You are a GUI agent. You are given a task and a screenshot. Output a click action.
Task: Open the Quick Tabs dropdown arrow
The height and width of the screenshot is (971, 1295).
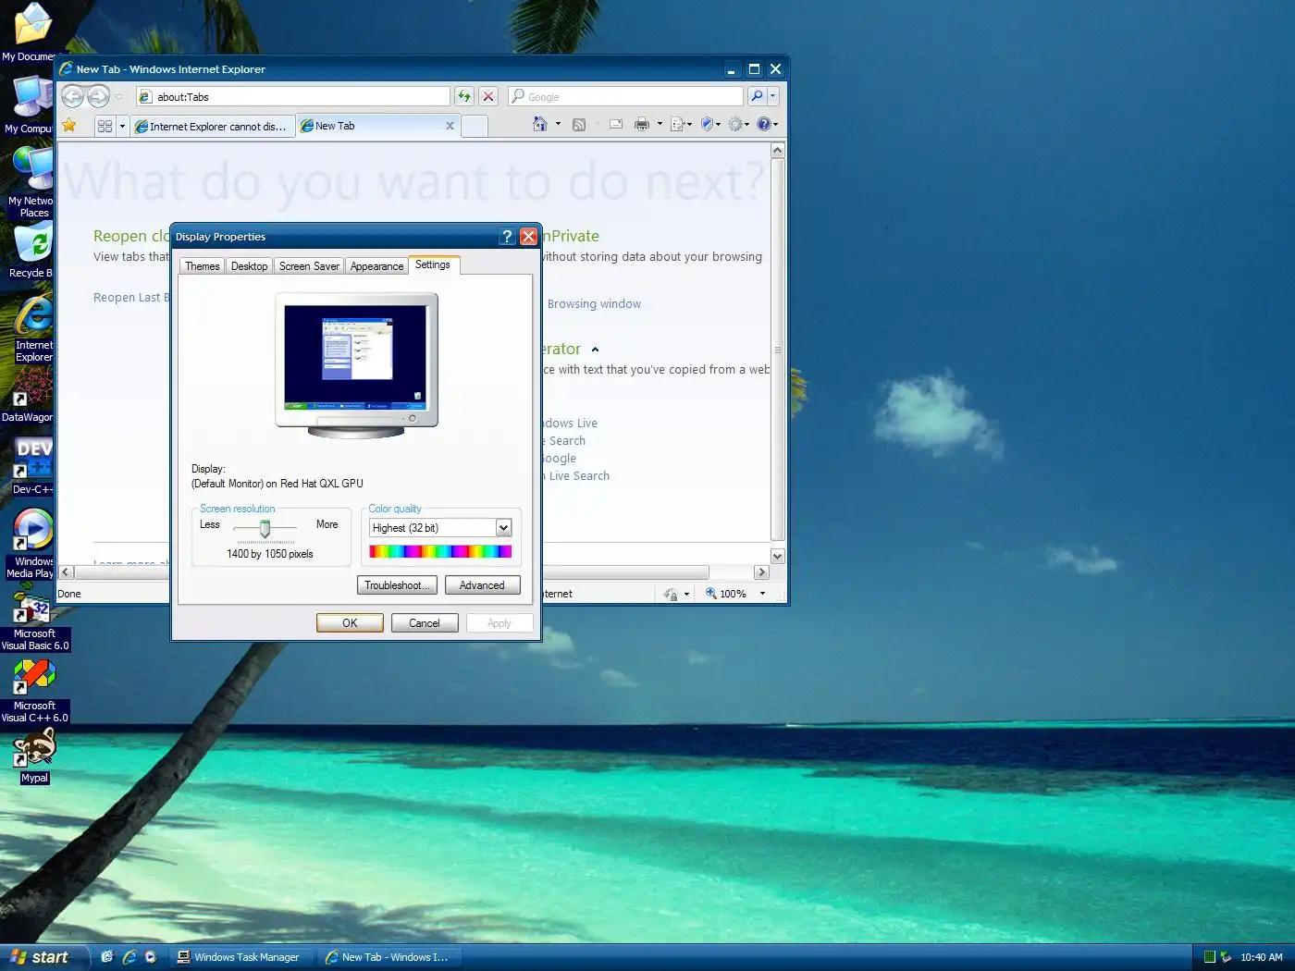click(x=122, y=126)
